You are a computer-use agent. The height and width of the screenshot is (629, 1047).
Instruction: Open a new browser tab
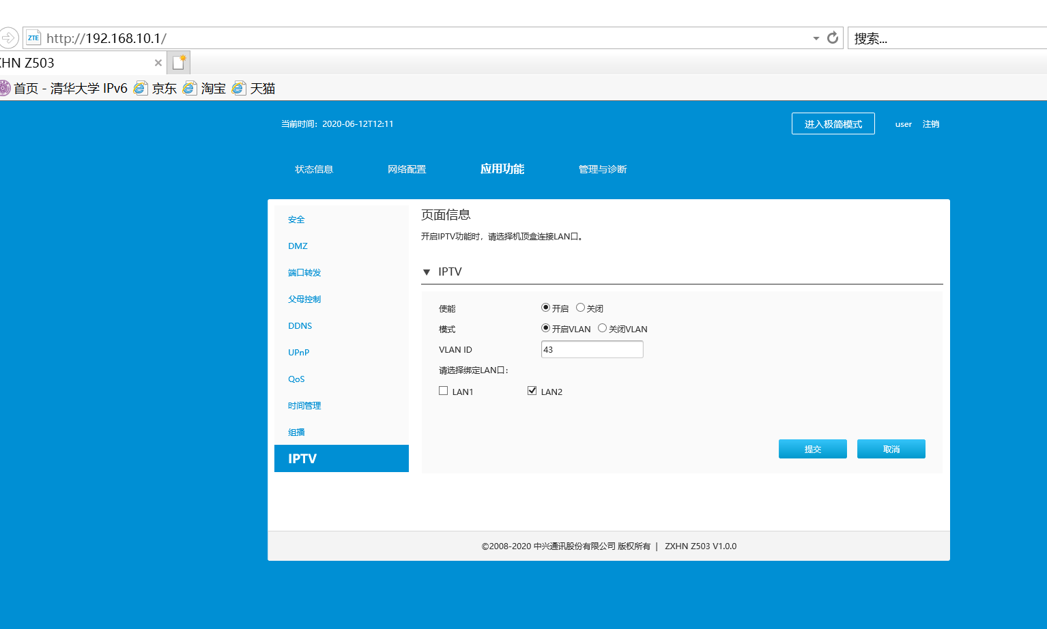[x=179, y=62]
